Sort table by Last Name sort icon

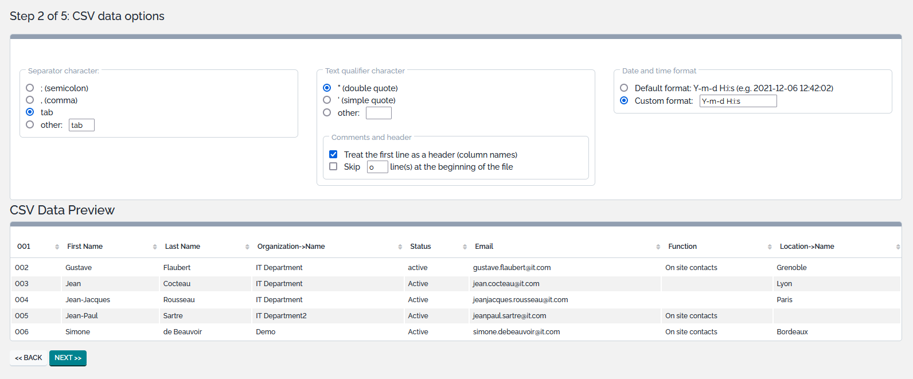tap(247, 247)
